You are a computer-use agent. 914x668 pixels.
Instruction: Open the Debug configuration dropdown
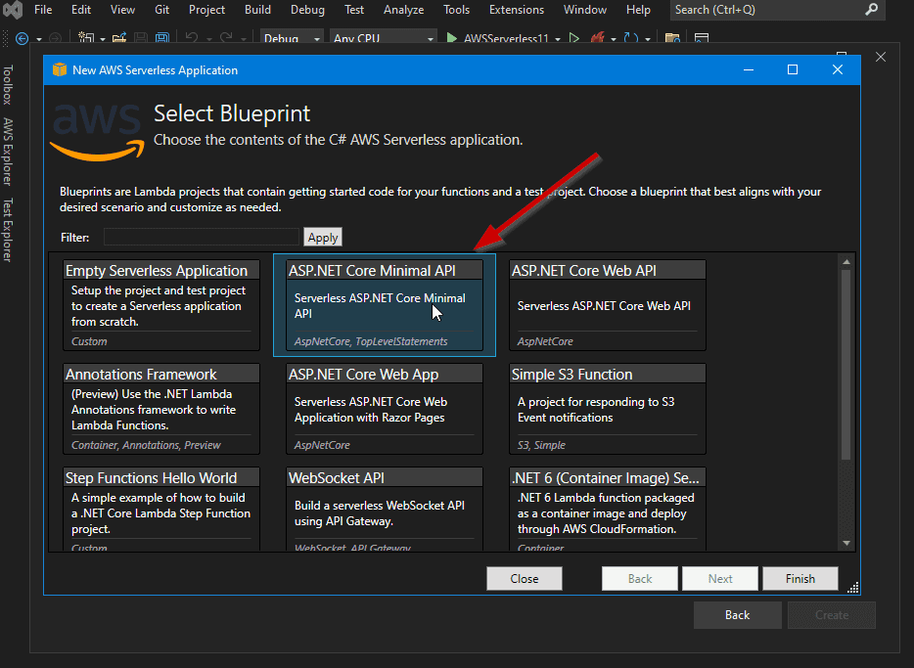click(x=292, y=39)
